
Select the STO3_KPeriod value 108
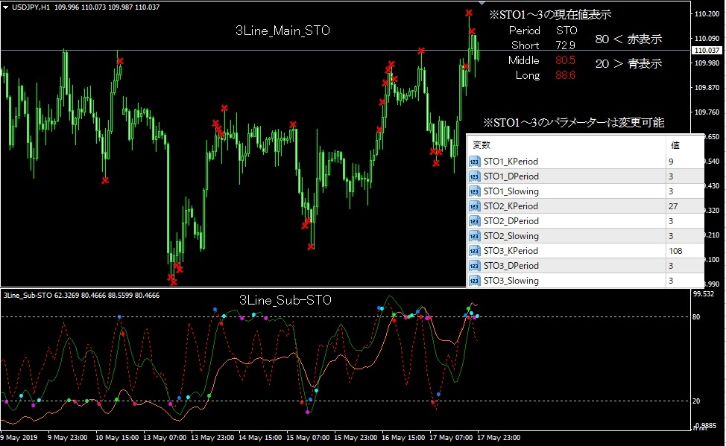pyautogui.click(x=675, y=251)
